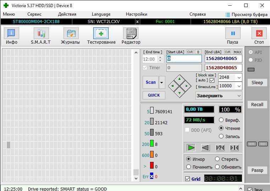Click the QUICK scan button
This screenshot has width=270, height=191.
pyautogui.click(x=154, y=95)
